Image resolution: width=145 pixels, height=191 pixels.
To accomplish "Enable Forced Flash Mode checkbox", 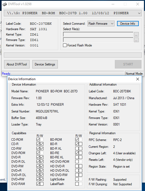I will tap(65, 45).
